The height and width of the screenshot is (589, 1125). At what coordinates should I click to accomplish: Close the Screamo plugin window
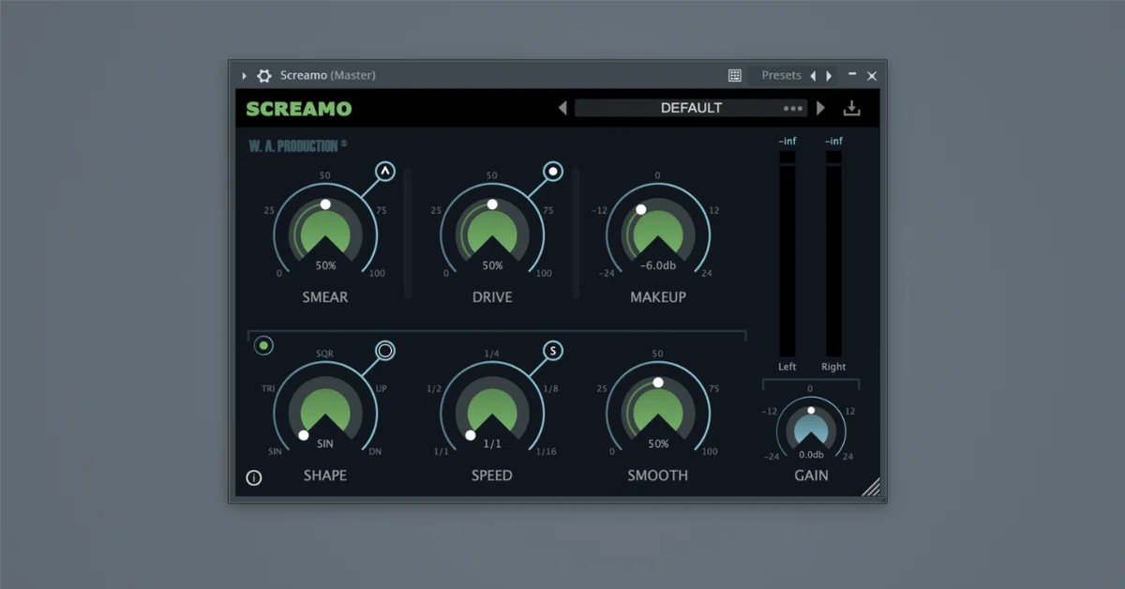(872, 76)
